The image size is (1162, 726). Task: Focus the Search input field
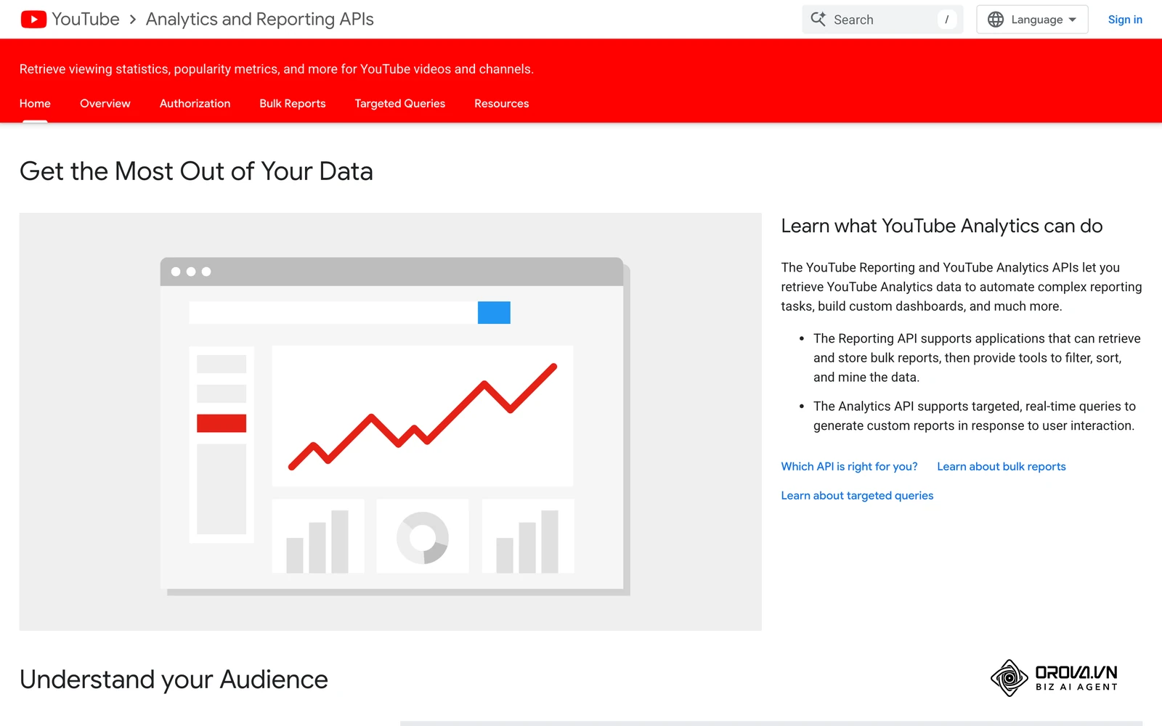(x=882, y=20)
